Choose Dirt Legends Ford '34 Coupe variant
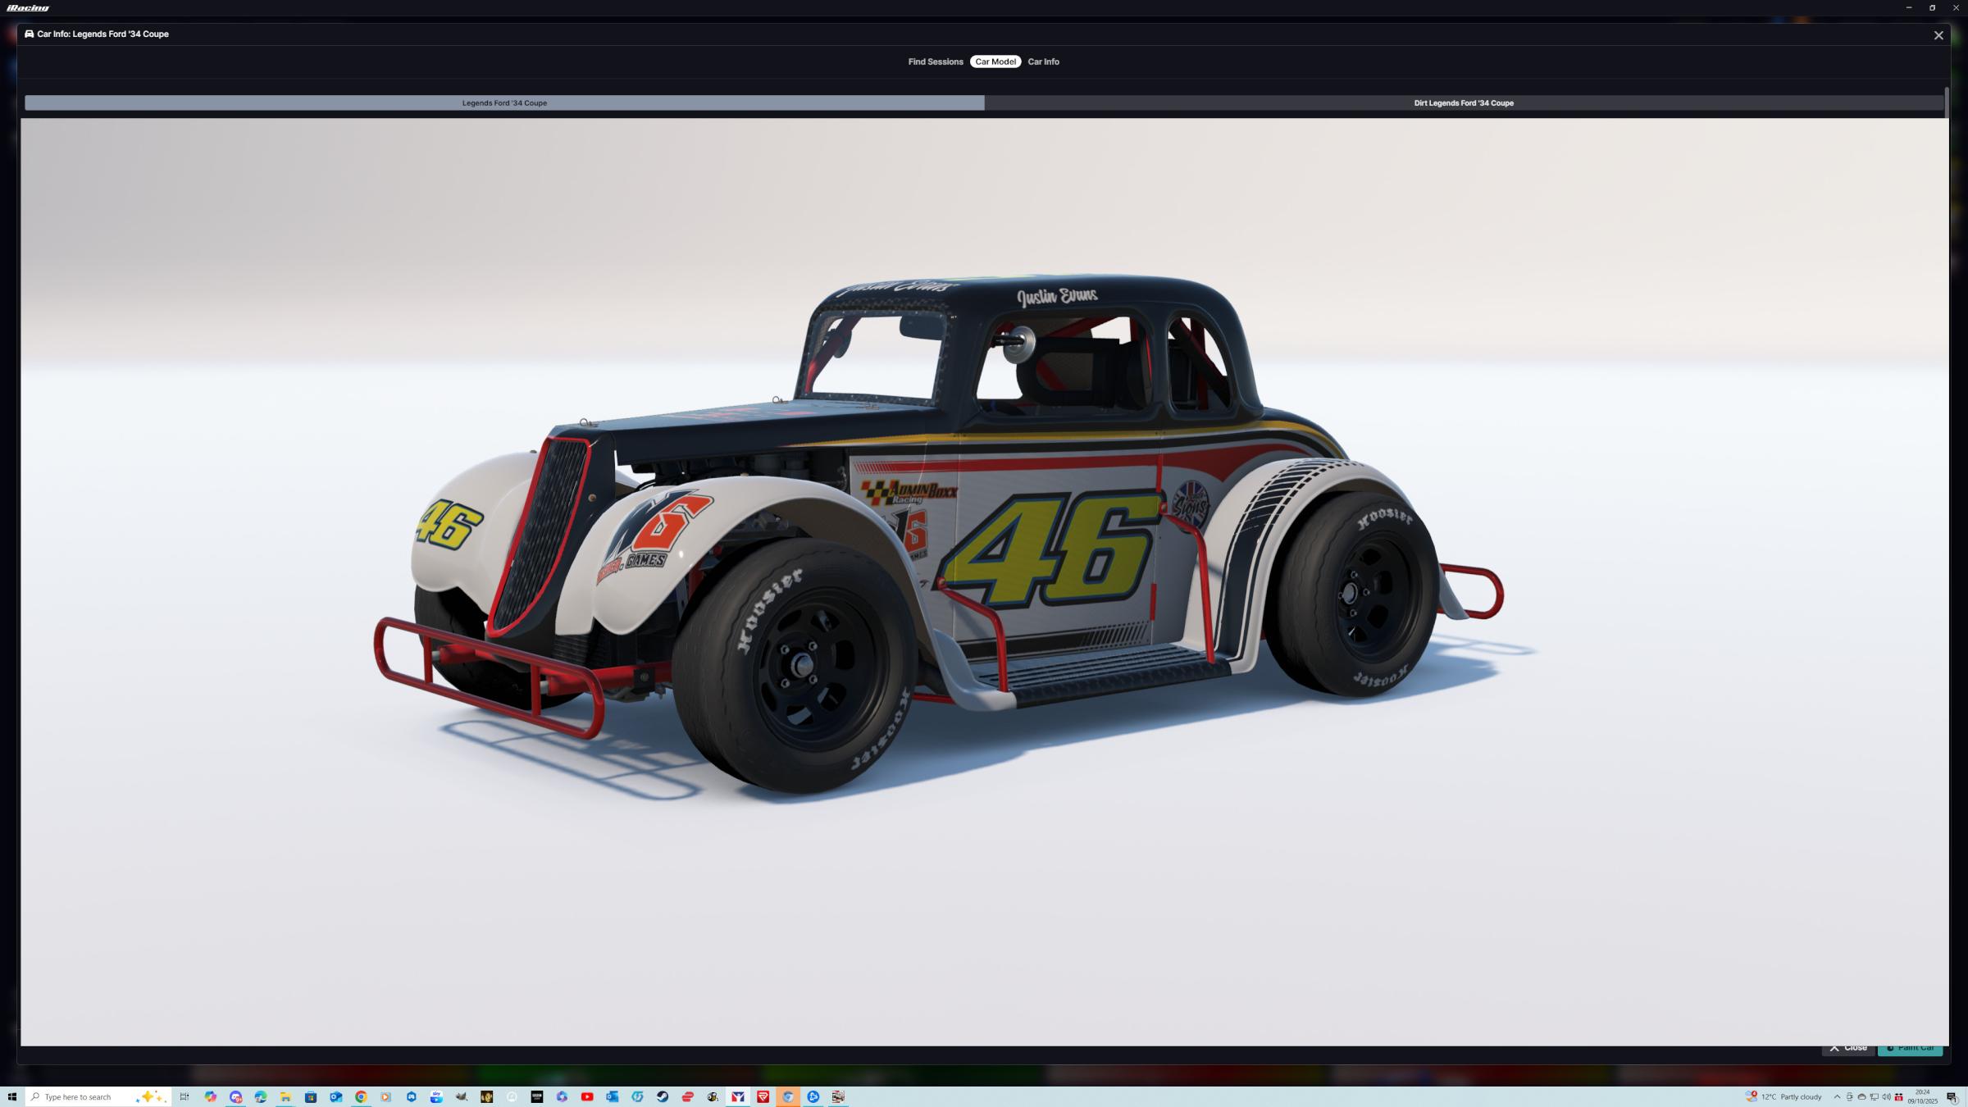1968x1107 pixels. [1463, 103]
